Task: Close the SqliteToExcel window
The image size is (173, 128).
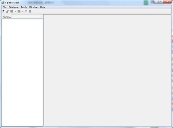Action: click(168, 2)
